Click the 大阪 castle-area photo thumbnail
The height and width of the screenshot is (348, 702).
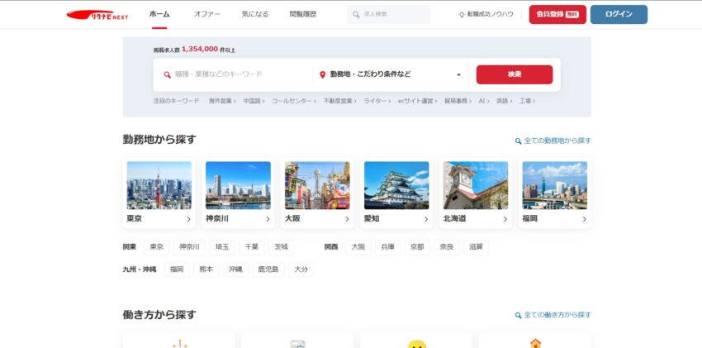coord(317,185)
